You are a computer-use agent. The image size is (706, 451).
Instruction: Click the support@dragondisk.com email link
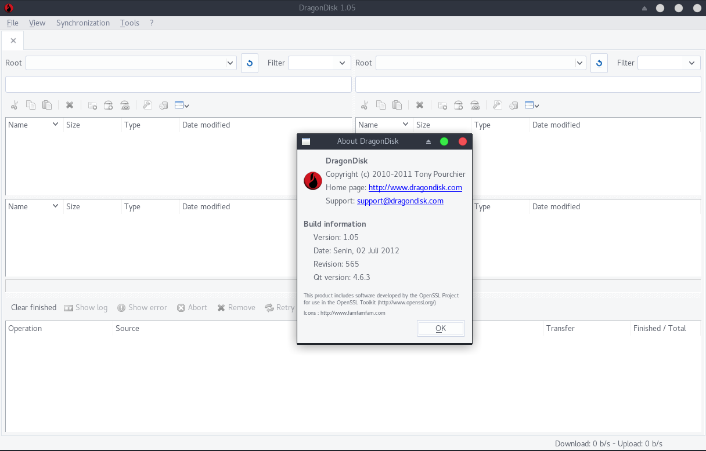[x=400, y=201]
